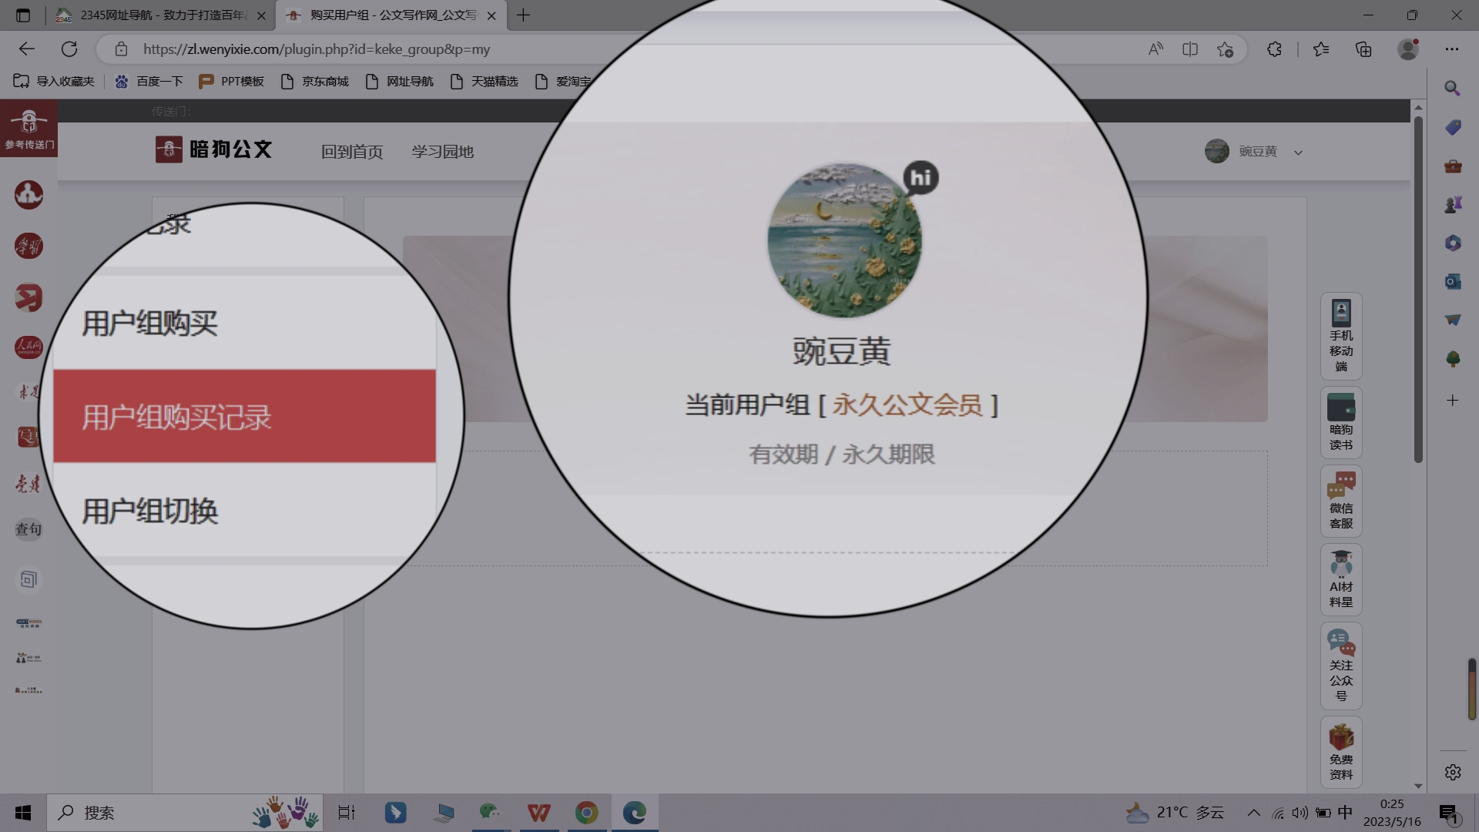Open Task View on the taskbar

pos(347,813)
